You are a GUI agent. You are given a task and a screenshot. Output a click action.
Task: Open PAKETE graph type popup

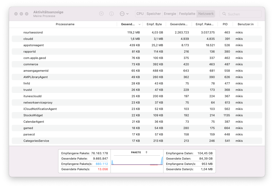click(139, 152)
